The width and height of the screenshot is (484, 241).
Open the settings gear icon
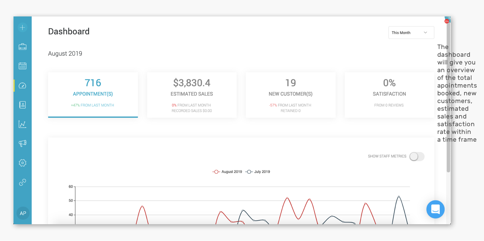[23, 163]
